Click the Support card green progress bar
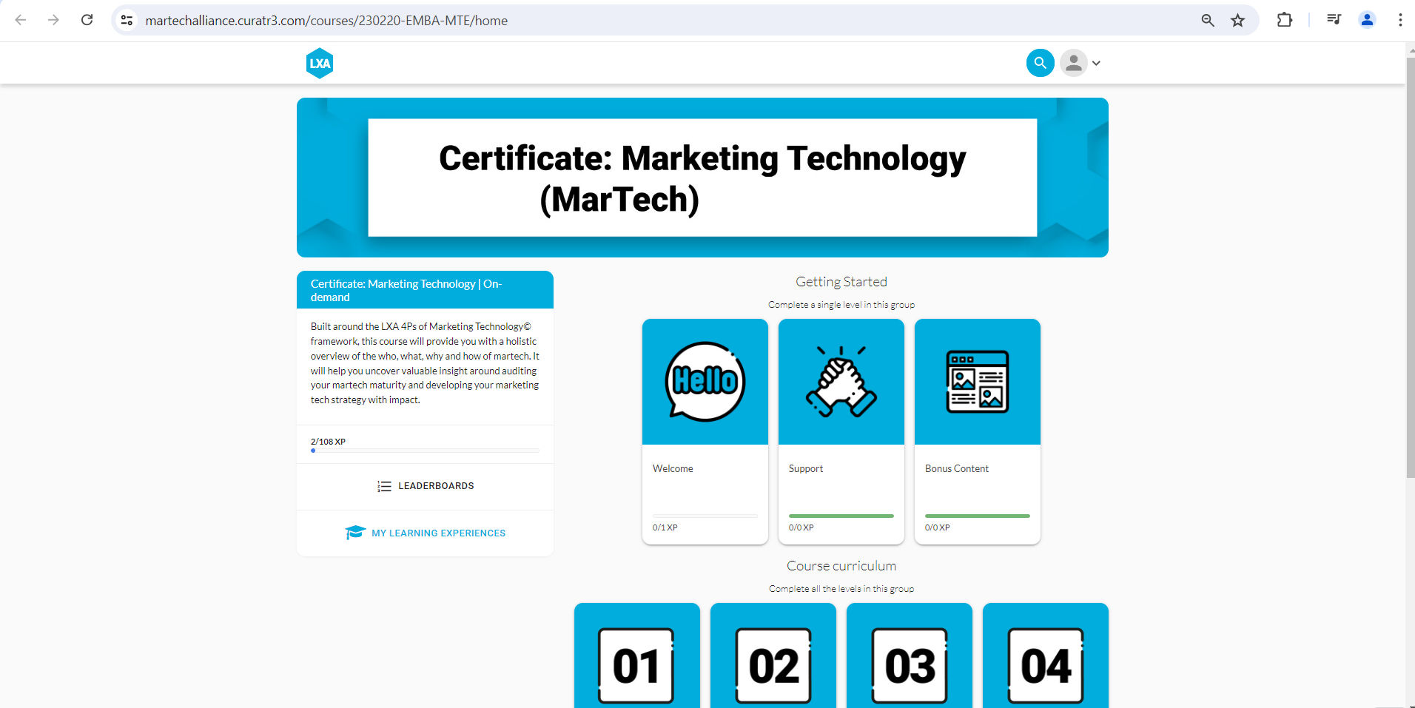Screen dimensions: 1415x708 [841, 516]
